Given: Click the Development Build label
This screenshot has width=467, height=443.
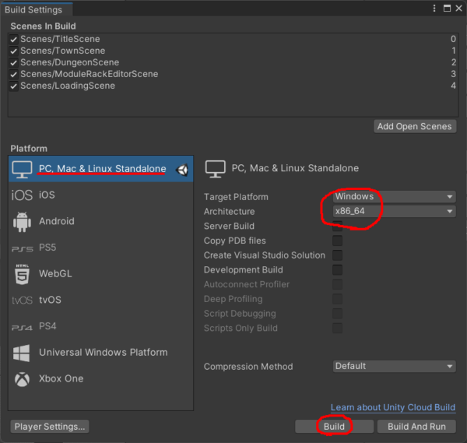Looking at the screenshot, I should 244,270.
